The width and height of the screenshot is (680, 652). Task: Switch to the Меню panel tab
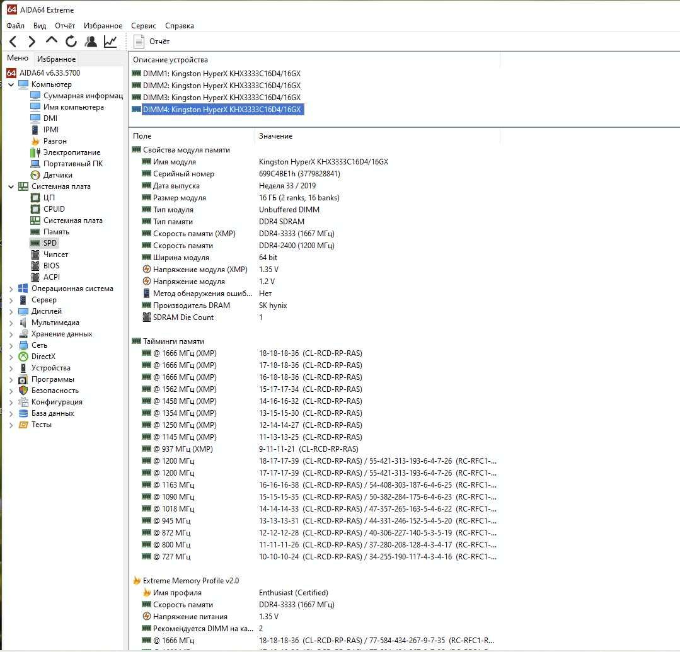(x=18, y=58)
